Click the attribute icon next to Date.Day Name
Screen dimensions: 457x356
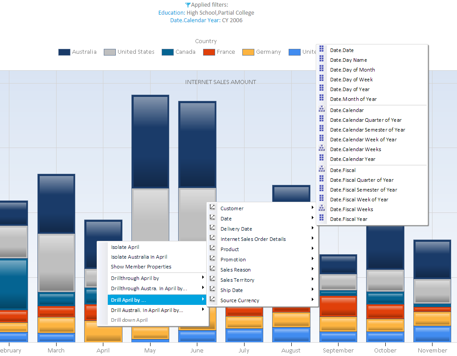point(321,59)
